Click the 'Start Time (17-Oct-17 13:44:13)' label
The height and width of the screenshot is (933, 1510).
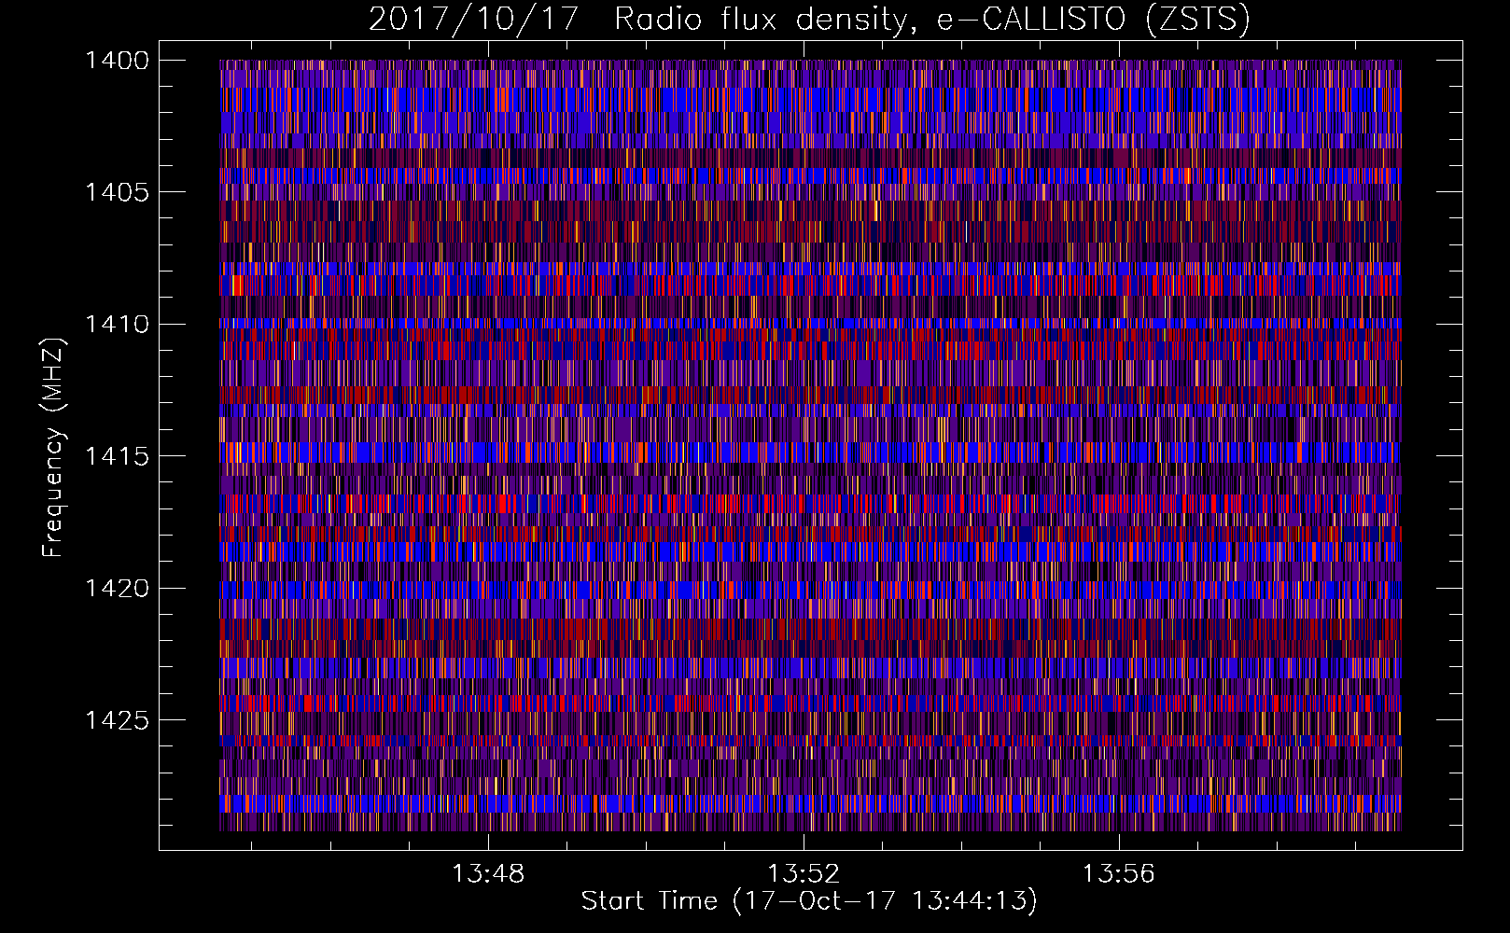[x=809, y=900]
